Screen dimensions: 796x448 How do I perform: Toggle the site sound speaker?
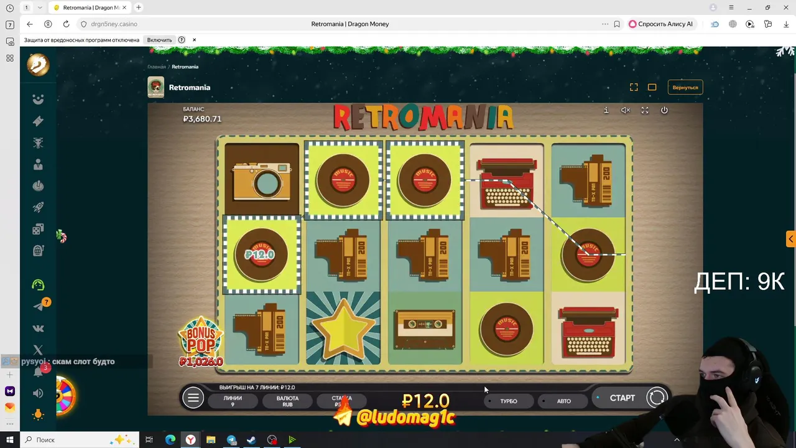pyautogui.click(x=38, y=393)
